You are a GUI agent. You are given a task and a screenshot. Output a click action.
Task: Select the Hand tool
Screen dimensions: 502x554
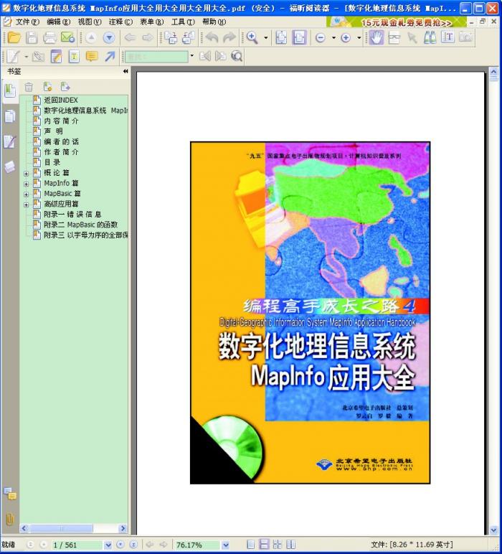coord(376,38)
